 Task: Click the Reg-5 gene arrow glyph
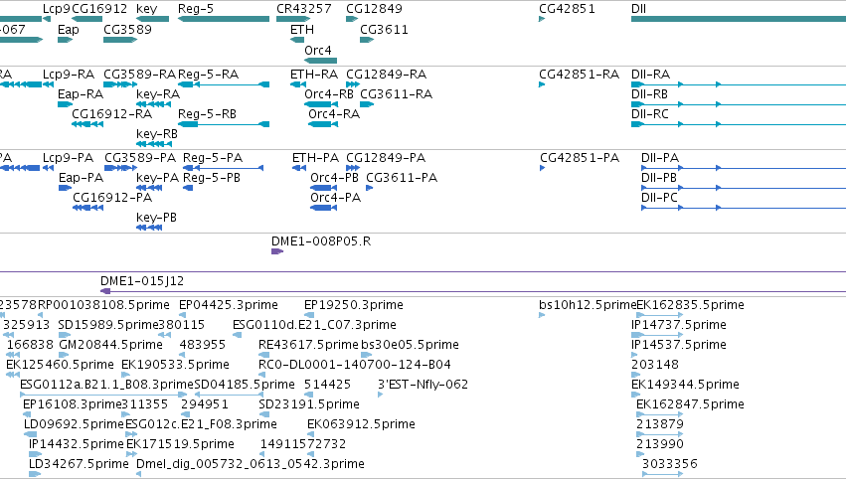coord(224,19)
